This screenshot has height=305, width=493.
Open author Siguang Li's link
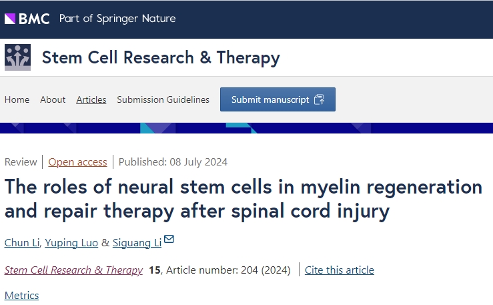coord(137,242)
